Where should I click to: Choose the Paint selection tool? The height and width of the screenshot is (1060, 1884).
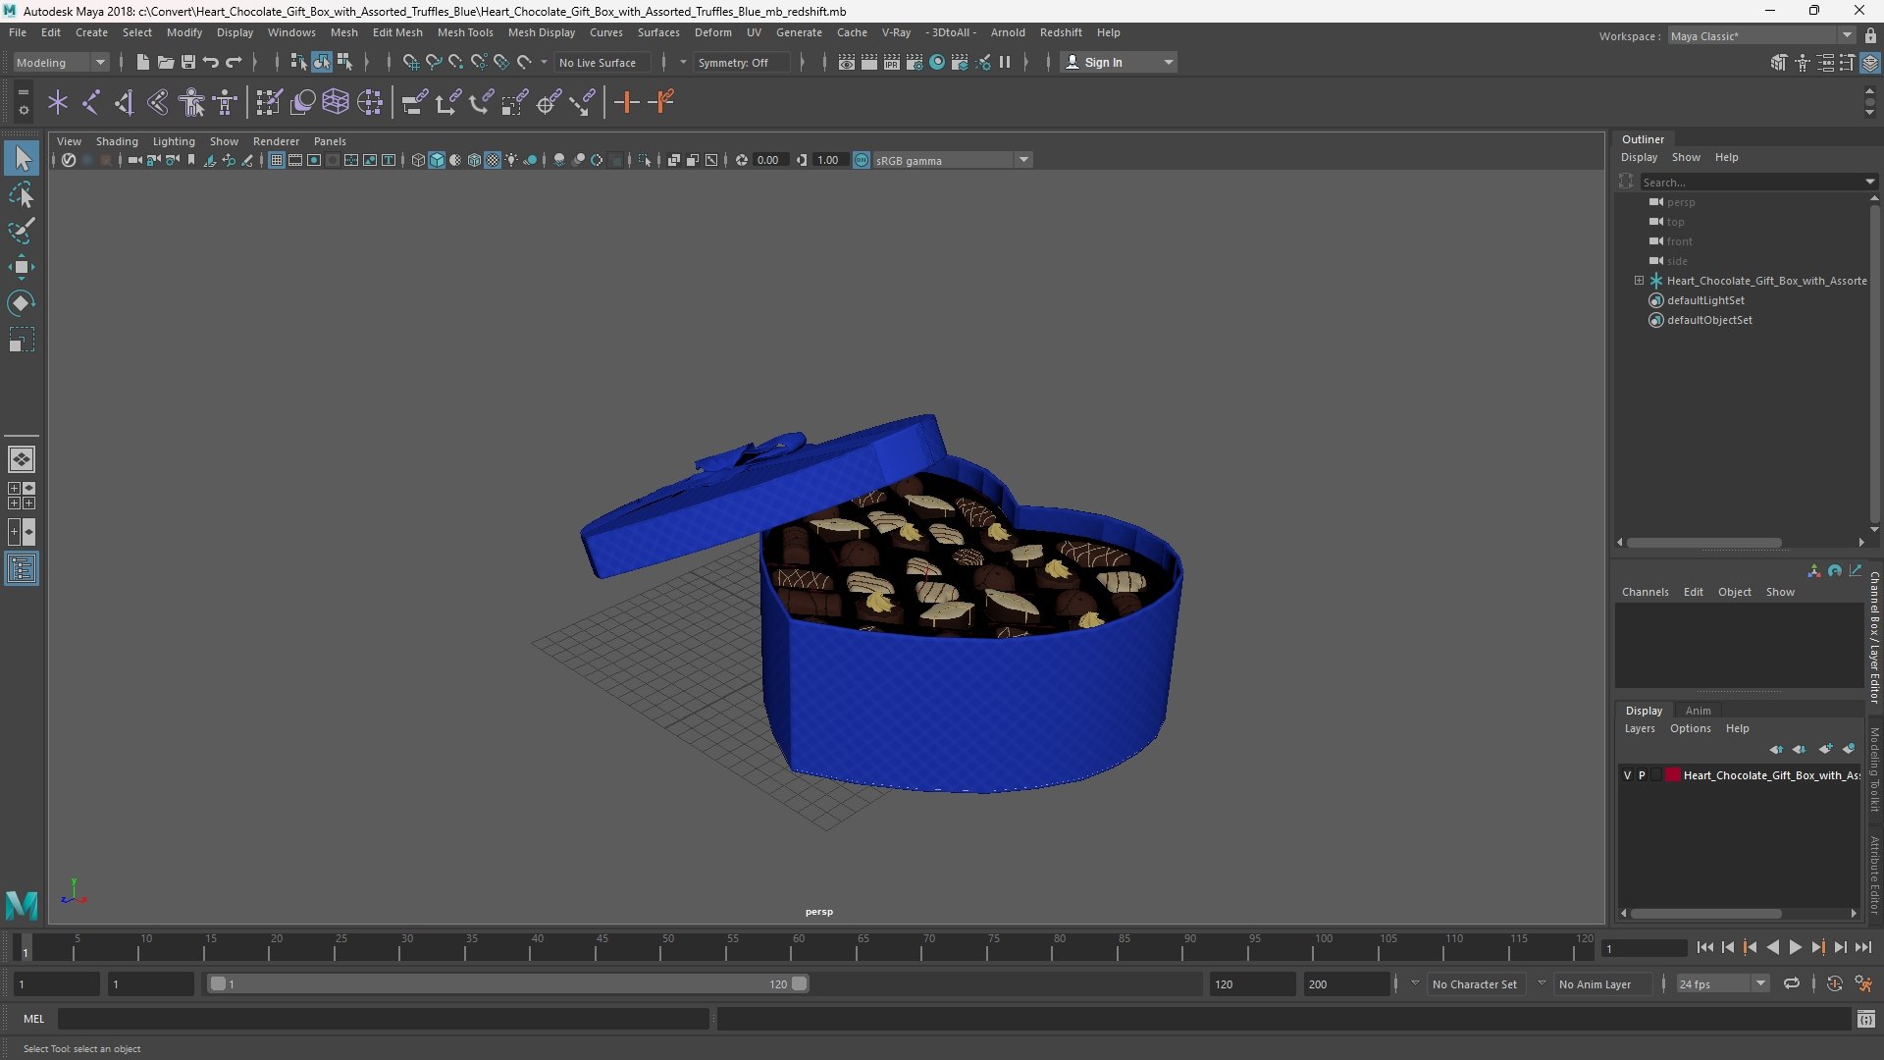tap(22, 231)
